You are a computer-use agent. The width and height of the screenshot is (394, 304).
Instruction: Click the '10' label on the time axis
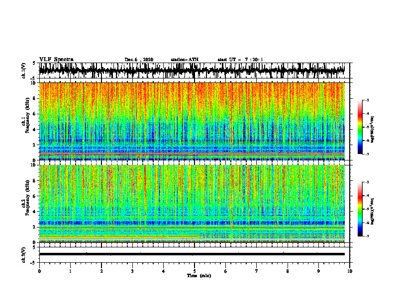point(350,271)
